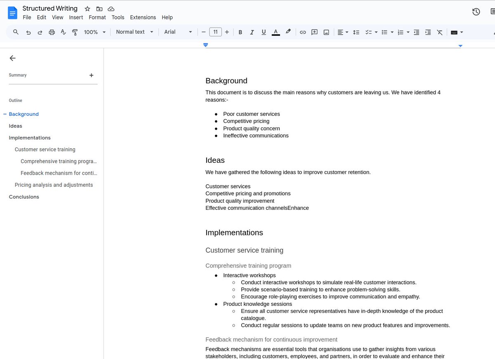This screenshot has height=359, width=495.
Task: Insert a link
Action: coord(303,32)
